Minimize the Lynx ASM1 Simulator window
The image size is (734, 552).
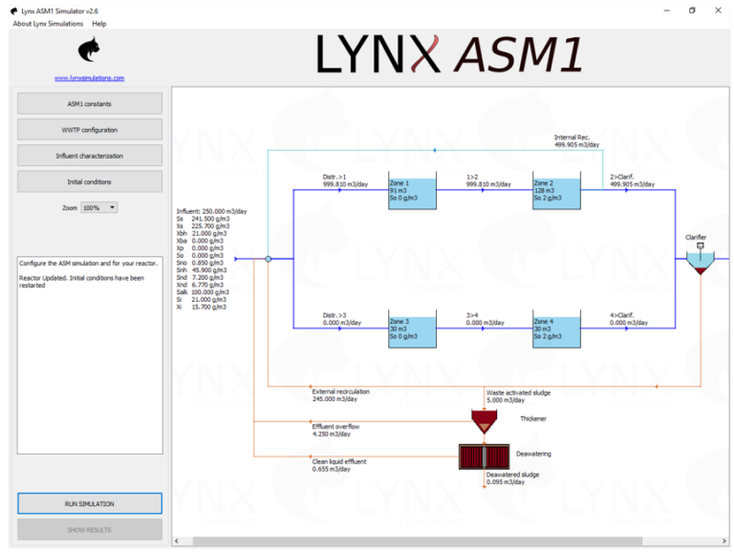coord(666,11)
